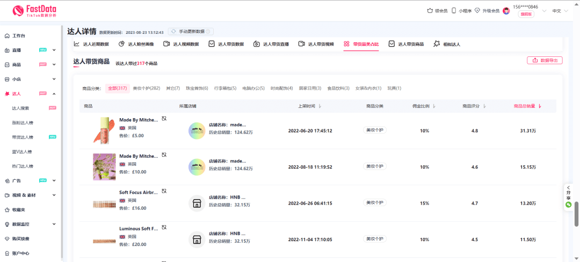Switch to 达人带货直播 tab

271,44
